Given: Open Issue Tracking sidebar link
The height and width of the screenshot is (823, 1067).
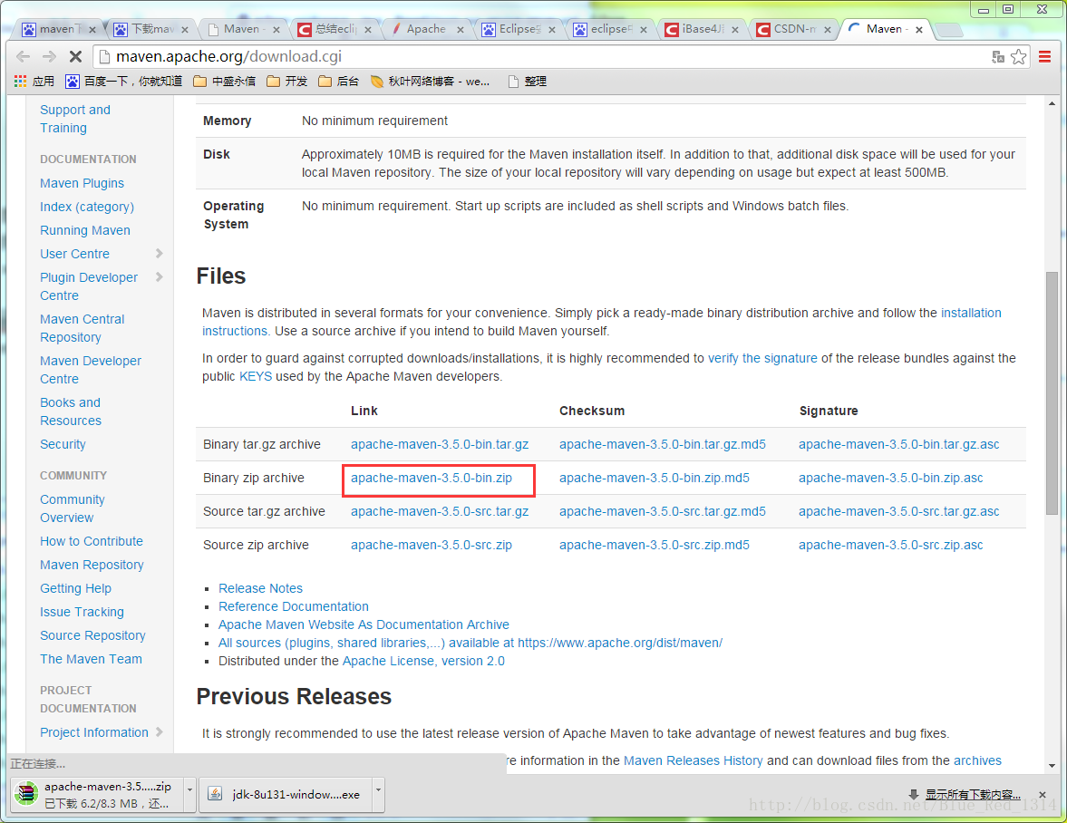Looking at the screenshot, I should (x=82, y=612).
